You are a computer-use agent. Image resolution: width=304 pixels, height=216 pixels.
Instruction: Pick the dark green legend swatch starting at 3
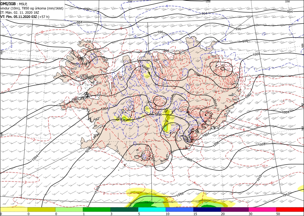point(124,209)
